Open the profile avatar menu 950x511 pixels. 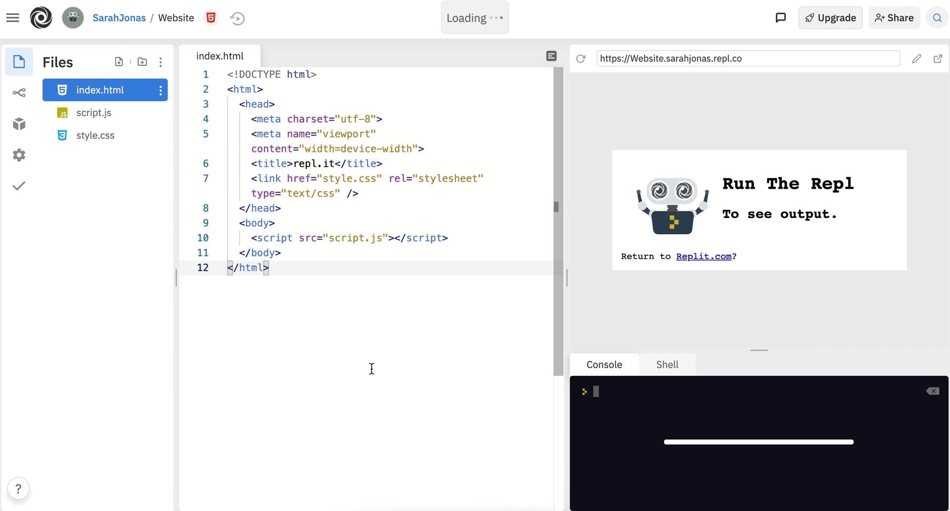pyautogui.click(x=73, y=17)
